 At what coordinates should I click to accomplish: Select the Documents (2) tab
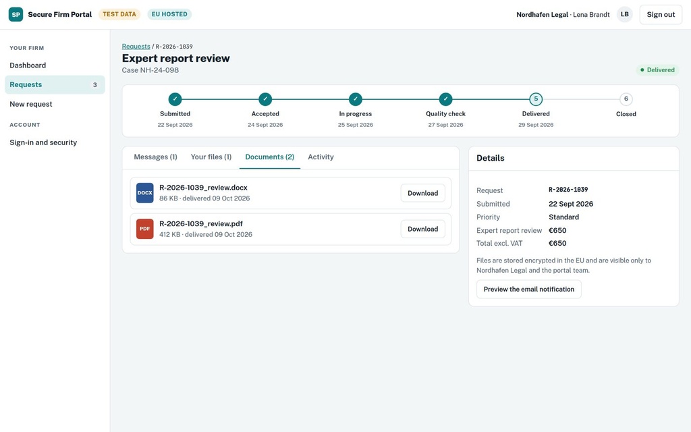coord(270,157)
